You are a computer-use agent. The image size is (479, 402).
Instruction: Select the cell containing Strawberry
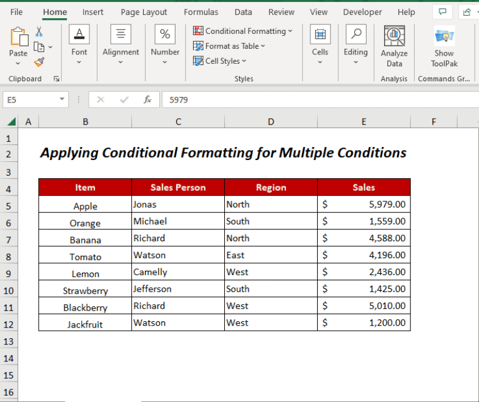click(x=85, y=289)
